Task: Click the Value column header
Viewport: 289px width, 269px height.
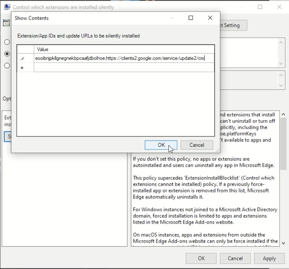Action: pyautogui.click(x=43, y=49)
